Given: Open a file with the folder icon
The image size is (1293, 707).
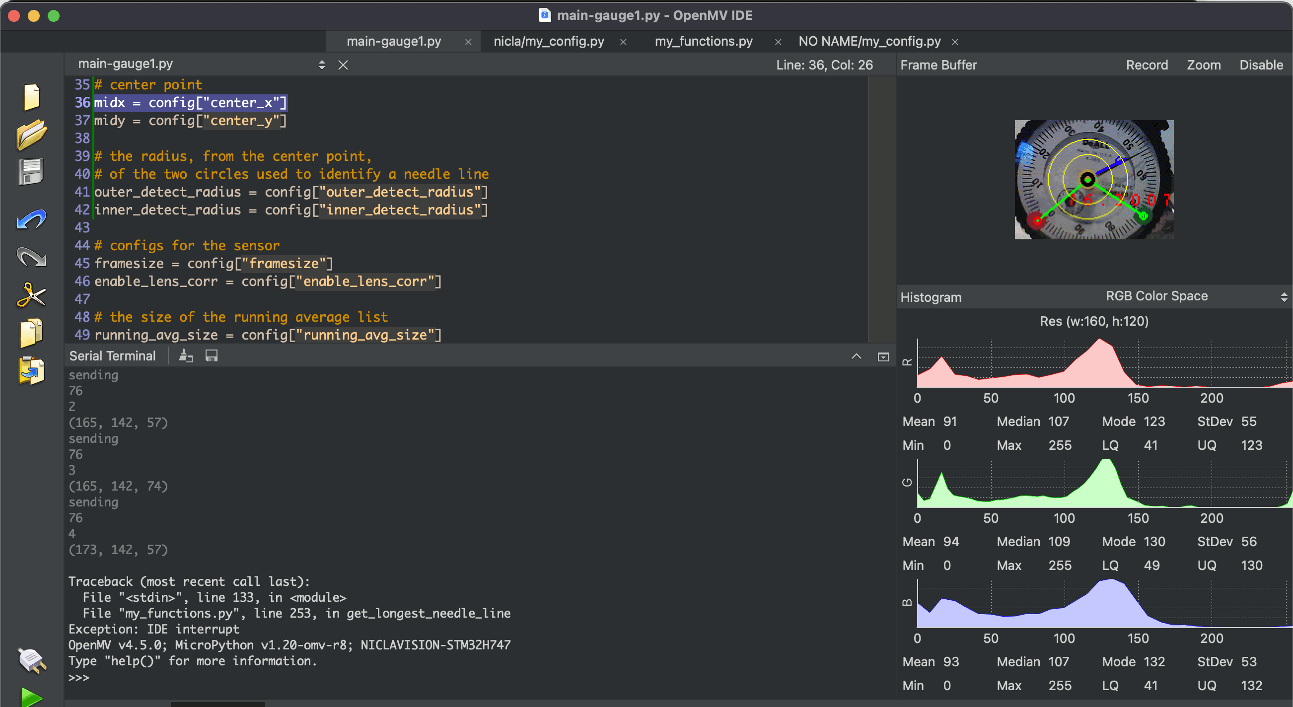Looking at the screenshot, I should [x=32, y=134].
